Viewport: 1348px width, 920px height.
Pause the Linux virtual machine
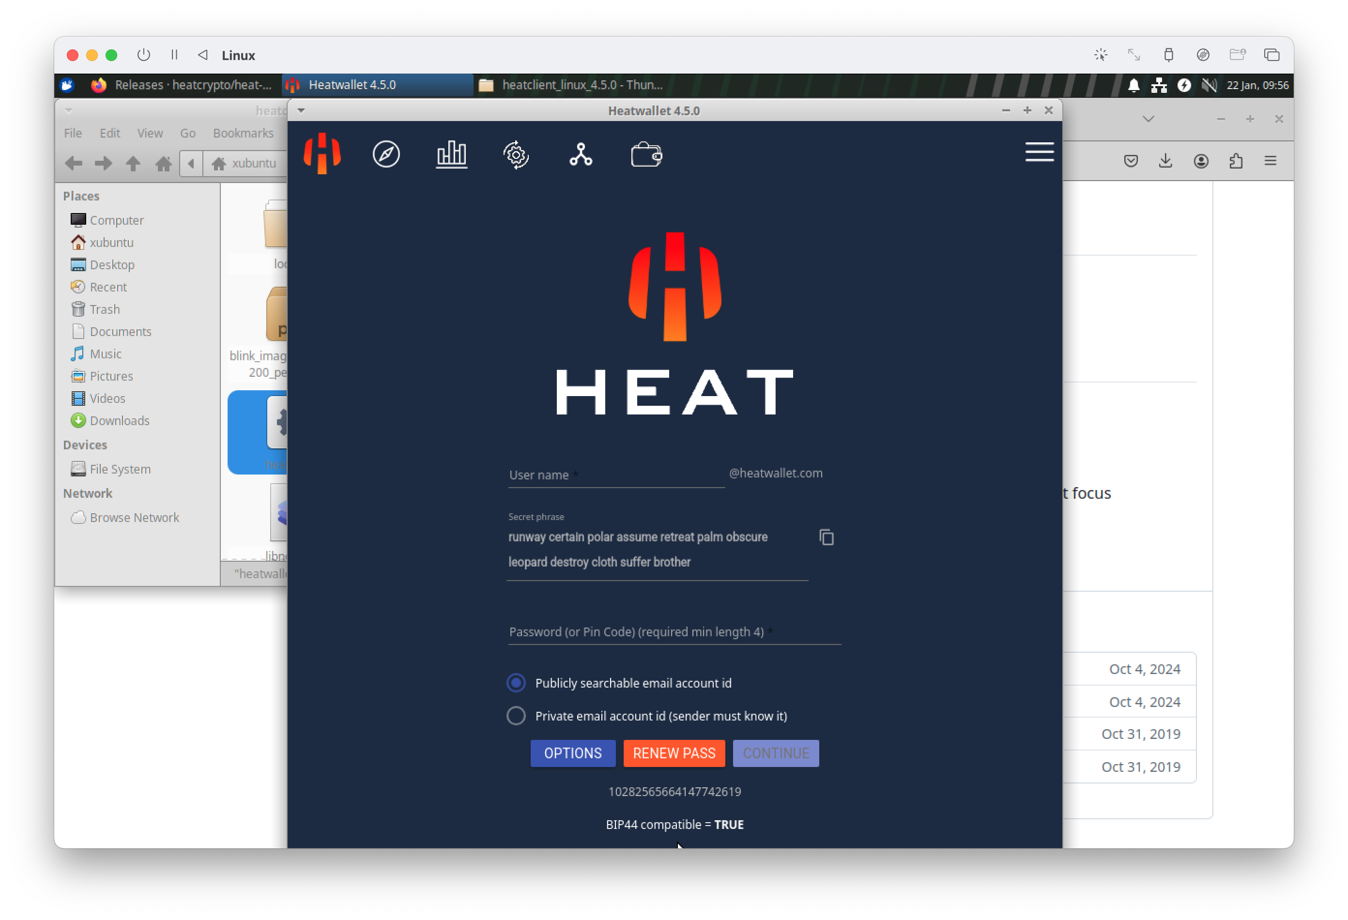(174, 55)
